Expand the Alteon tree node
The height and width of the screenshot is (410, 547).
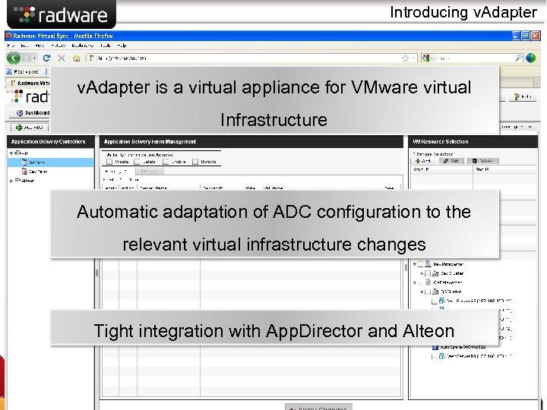pos(11,181)
